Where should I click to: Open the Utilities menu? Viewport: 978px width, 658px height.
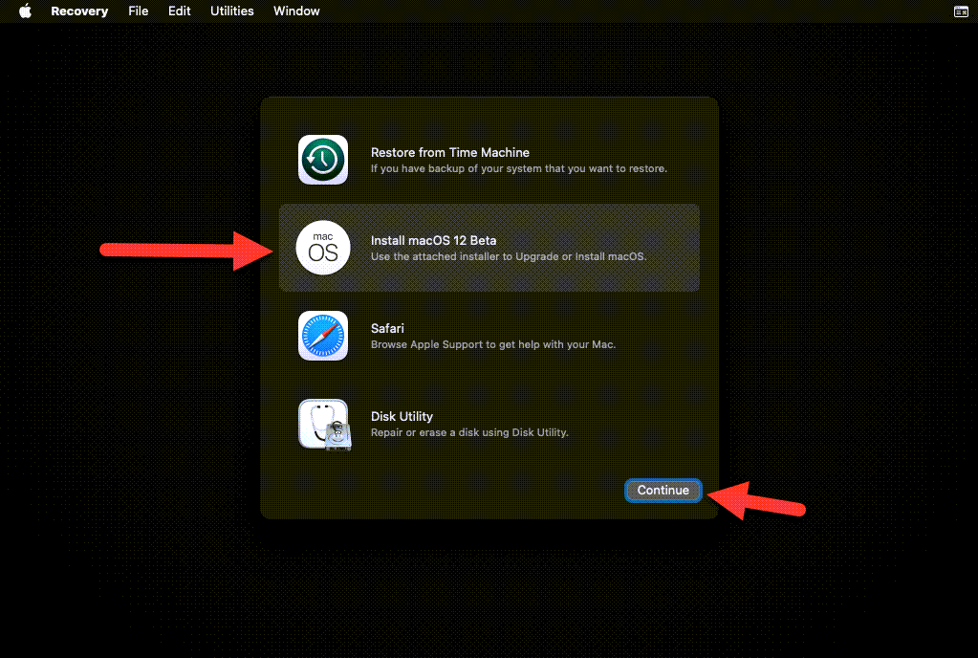click(x=232, y=11)
